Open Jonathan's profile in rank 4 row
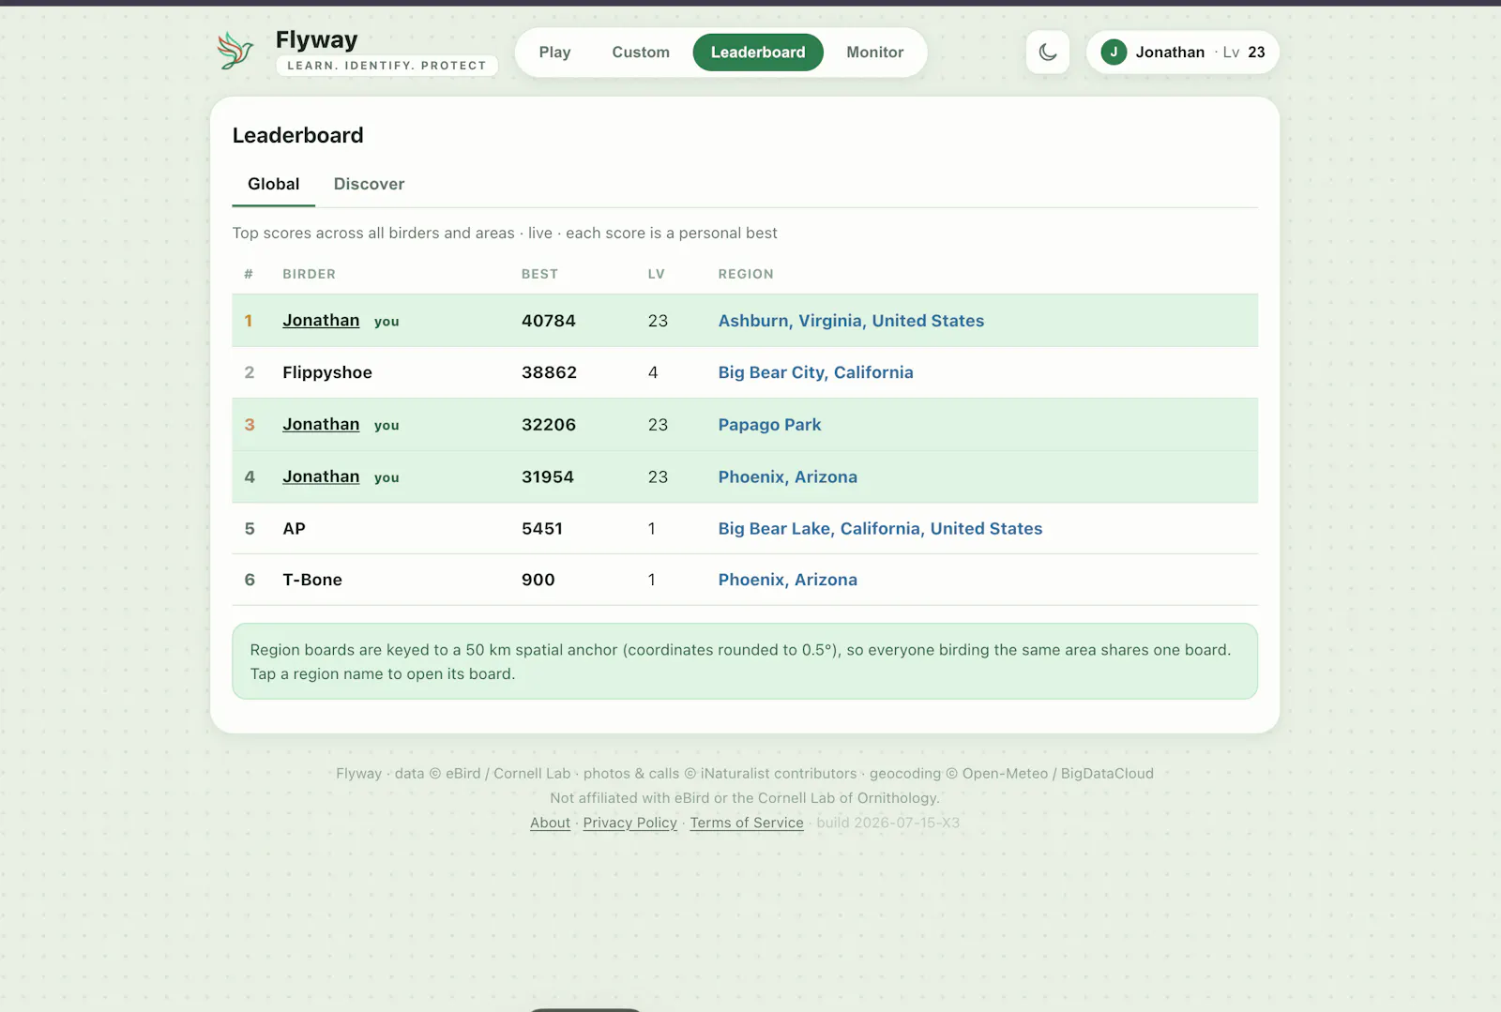The image size is (1501, 1012). point(321,476)
